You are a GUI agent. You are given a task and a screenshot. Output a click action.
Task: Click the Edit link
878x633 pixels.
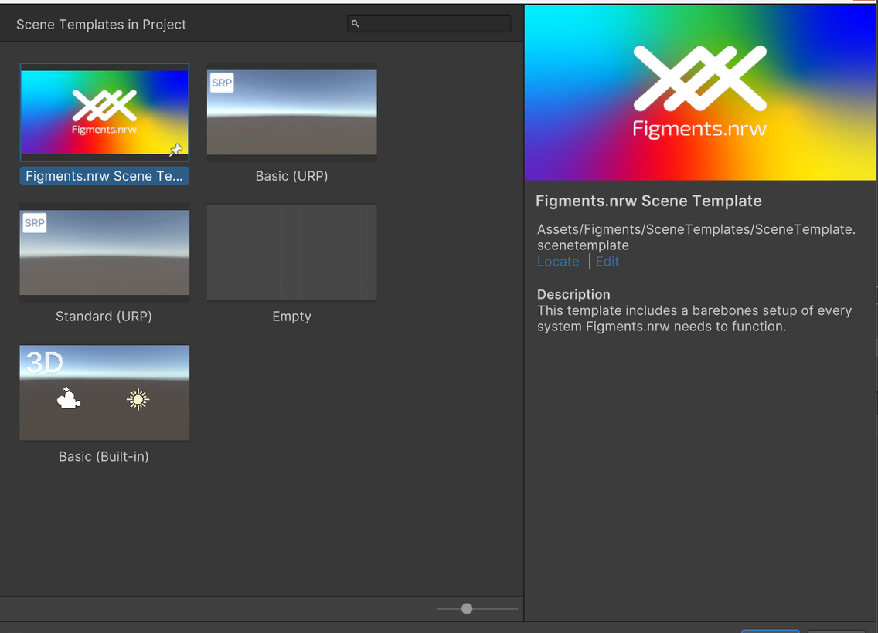tap(607, 262)
